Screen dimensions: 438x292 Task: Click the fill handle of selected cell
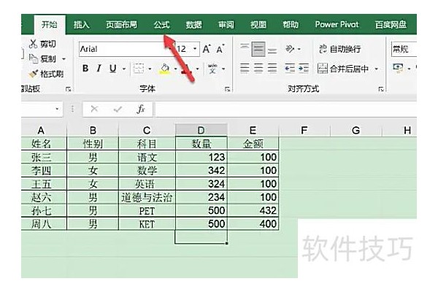pyautogui.click(x=227, y=243)
